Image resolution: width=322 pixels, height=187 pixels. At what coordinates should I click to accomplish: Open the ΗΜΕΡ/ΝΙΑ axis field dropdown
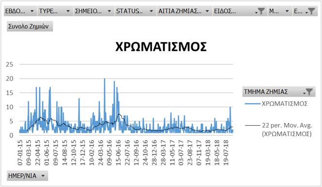click(x=43, y=176)
